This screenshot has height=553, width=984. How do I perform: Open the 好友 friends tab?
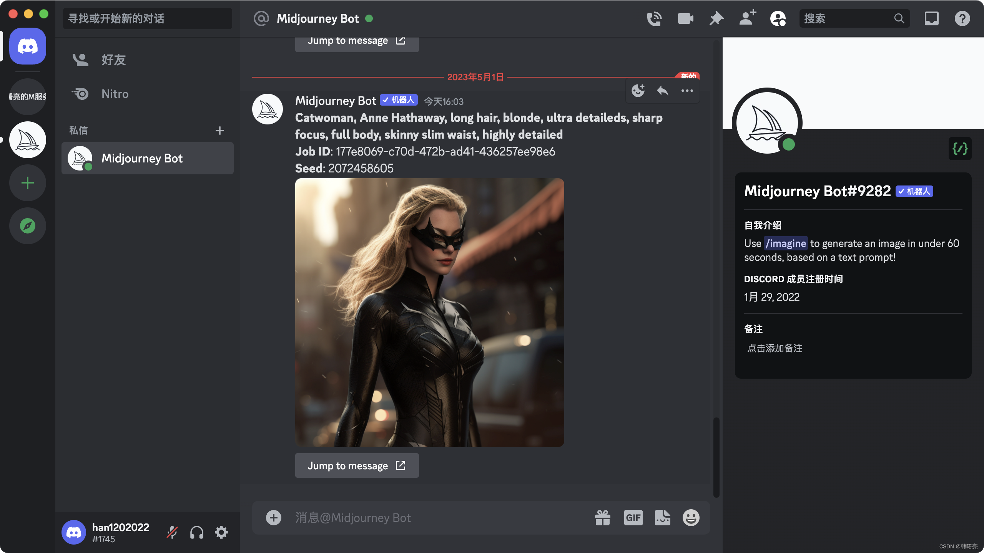click(113, 60)
